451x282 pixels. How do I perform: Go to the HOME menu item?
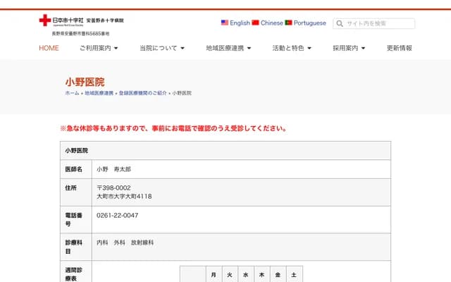point(49,48)
